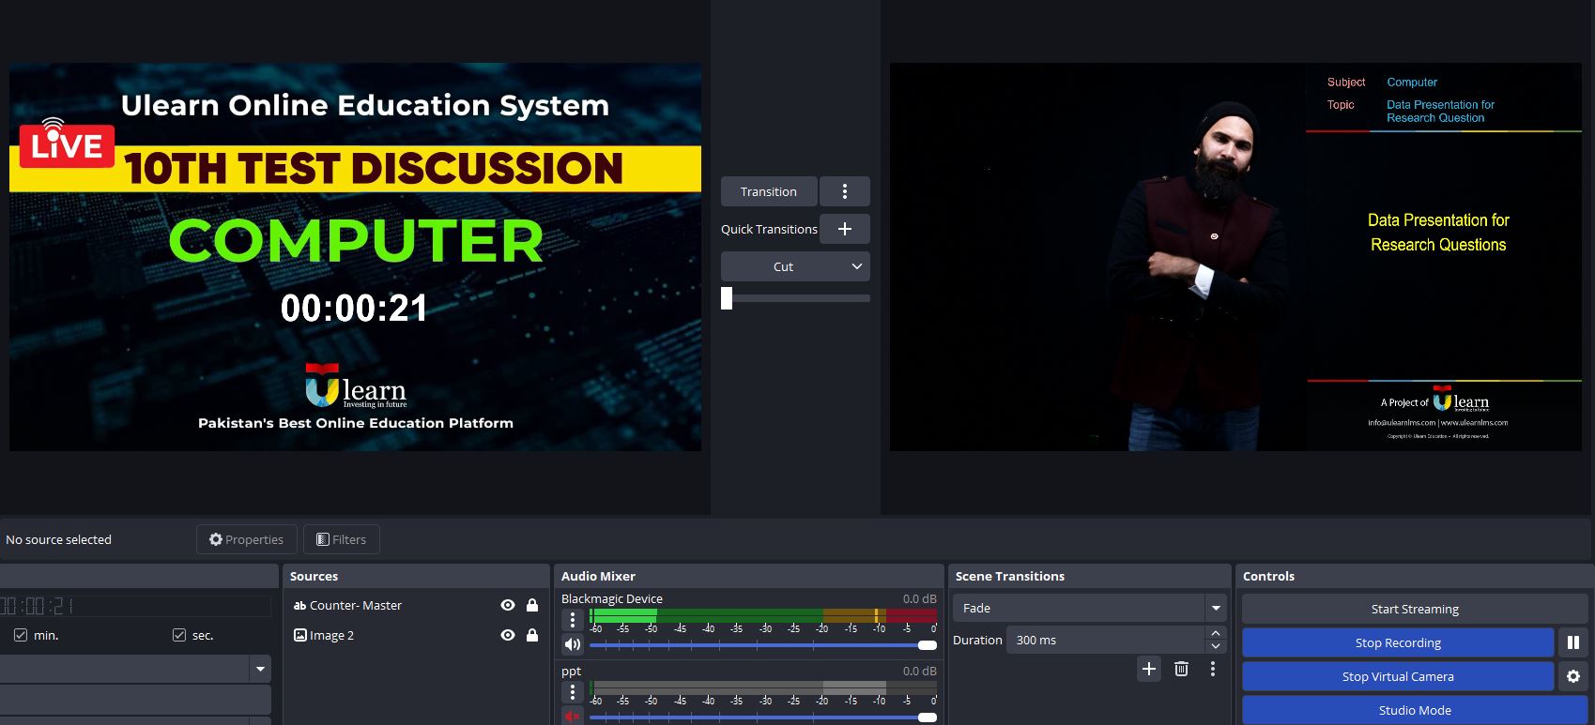Click Start Streaming

[x=1415, y=609]
